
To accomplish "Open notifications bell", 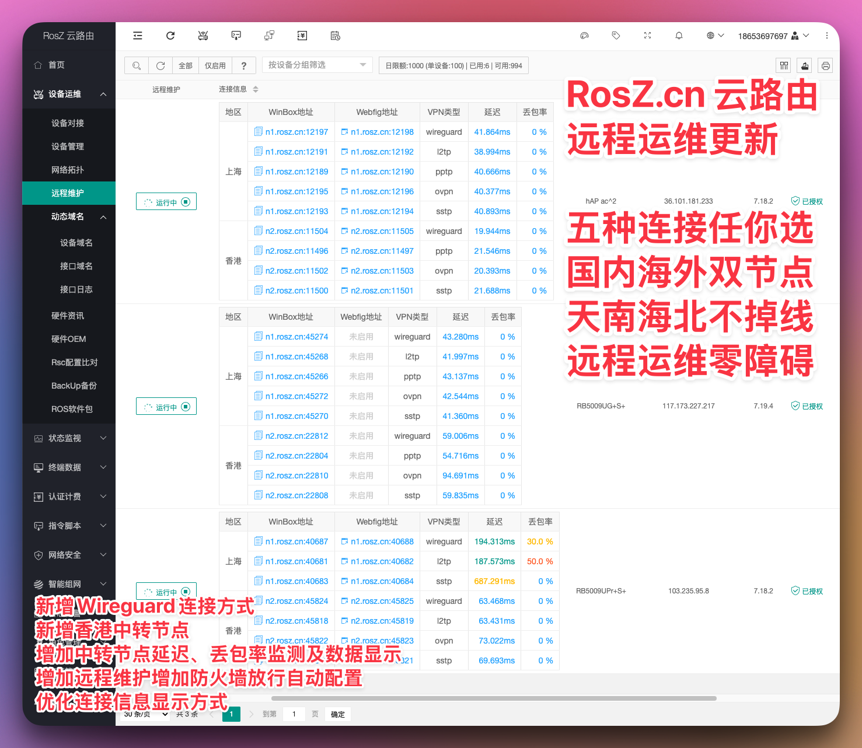I will click(679, 36).
